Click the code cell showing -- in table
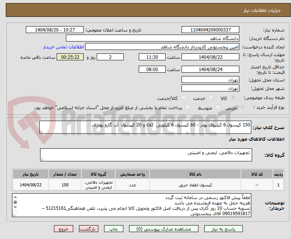This screenshot has width=291, height=239. point(257,185)
